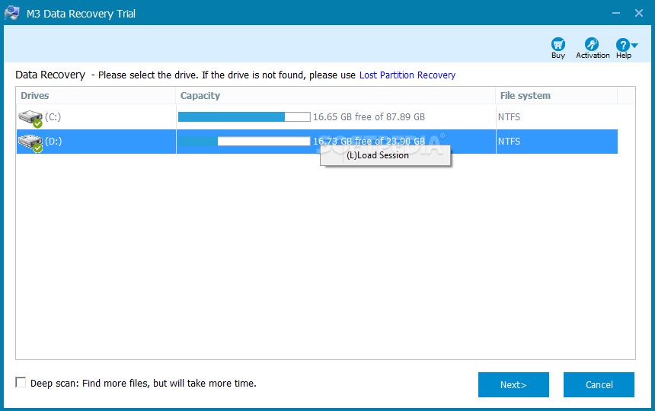Expand the Help dropdown arrow

[x=634, y=45]
